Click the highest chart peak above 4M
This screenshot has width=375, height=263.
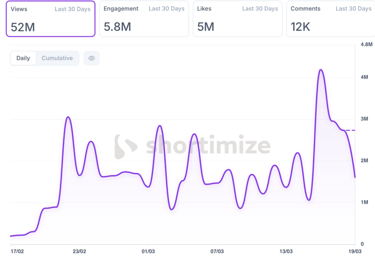pyautogui.click(x=321, y=69)
